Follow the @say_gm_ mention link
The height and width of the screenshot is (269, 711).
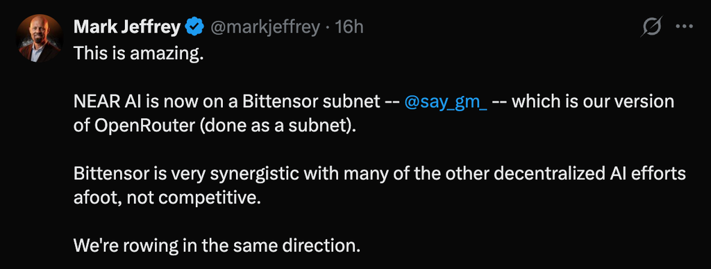point(445,102)
